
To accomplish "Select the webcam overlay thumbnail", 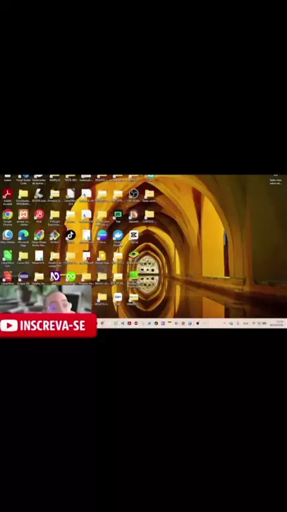I will click(x=45, y=300).
